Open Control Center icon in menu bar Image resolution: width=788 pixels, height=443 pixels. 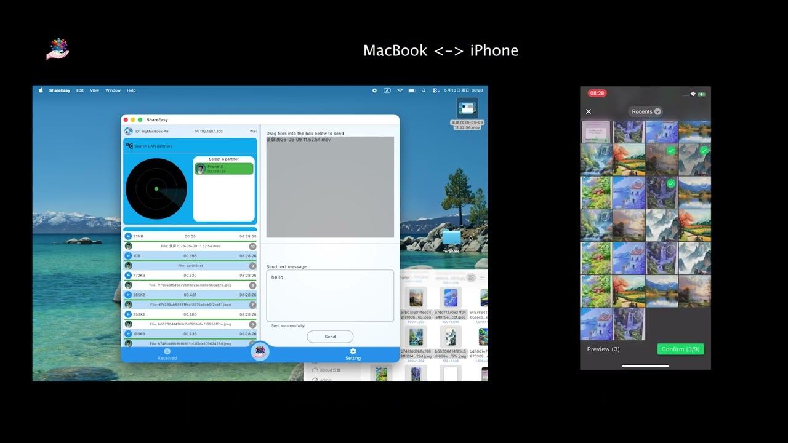(x=435, y=90)
